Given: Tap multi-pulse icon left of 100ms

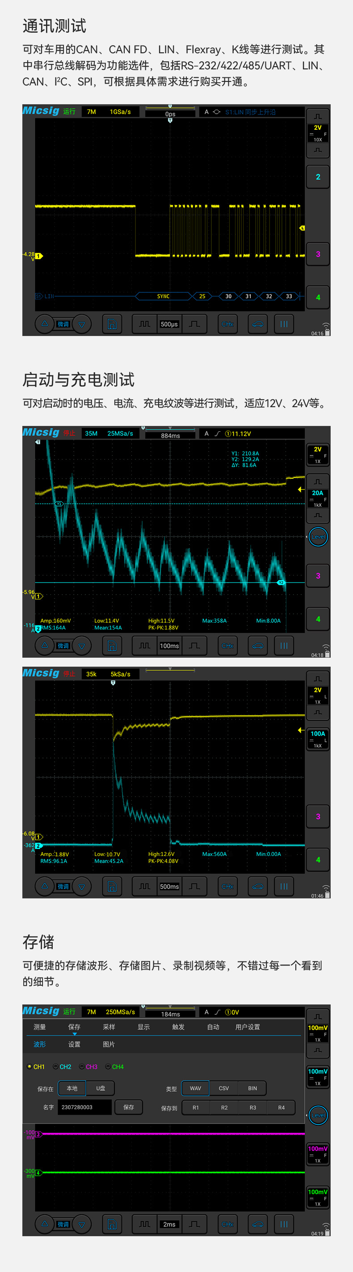Looking at the screenshot, I should coord(144,646).
